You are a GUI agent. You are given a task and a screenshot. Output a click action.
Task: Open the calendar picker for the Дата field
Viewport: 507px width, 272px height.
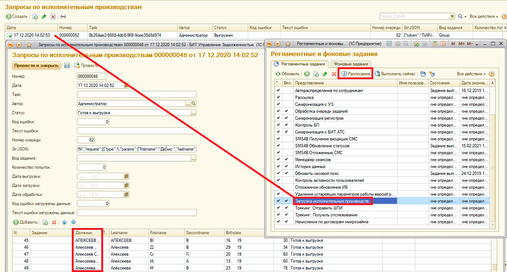(127, 85)
